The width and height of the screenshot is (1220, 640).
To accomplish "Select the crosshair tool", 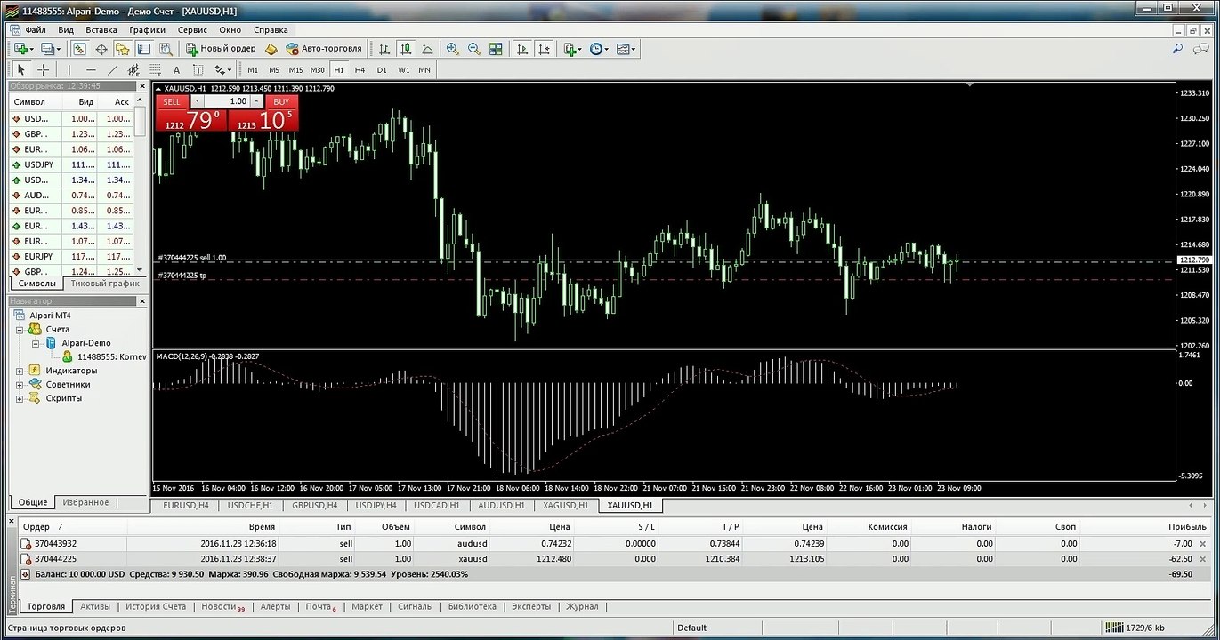I will 43,69.
